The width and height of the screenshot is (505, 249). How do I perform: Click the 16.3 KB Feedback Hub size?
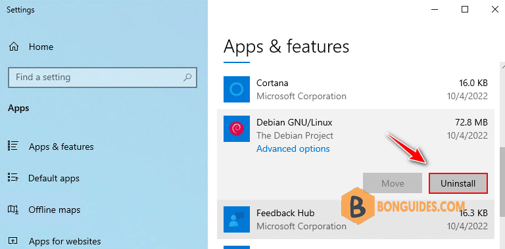point(473,213)
